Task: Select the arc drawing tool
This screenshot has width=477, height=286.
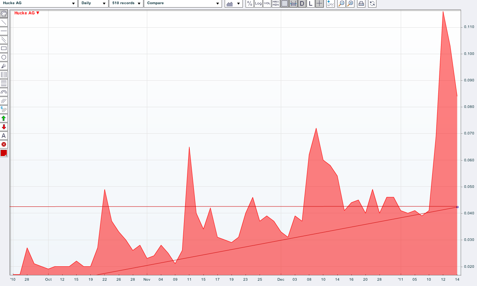Action: pyautogui.click(x=4, y=92)
